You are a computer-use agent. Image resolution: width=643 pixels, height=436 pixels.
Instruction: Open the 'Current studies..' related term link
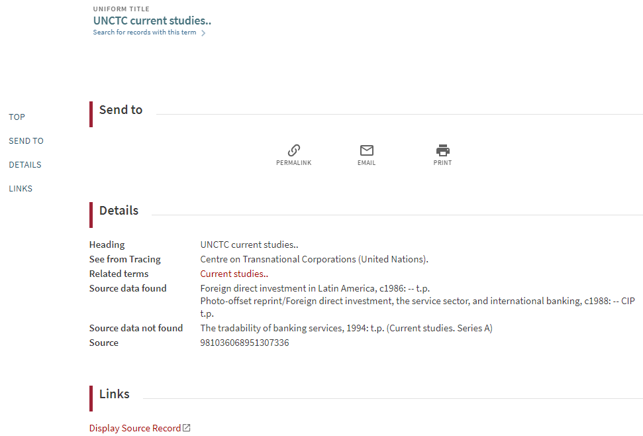(x=234, y=274)
